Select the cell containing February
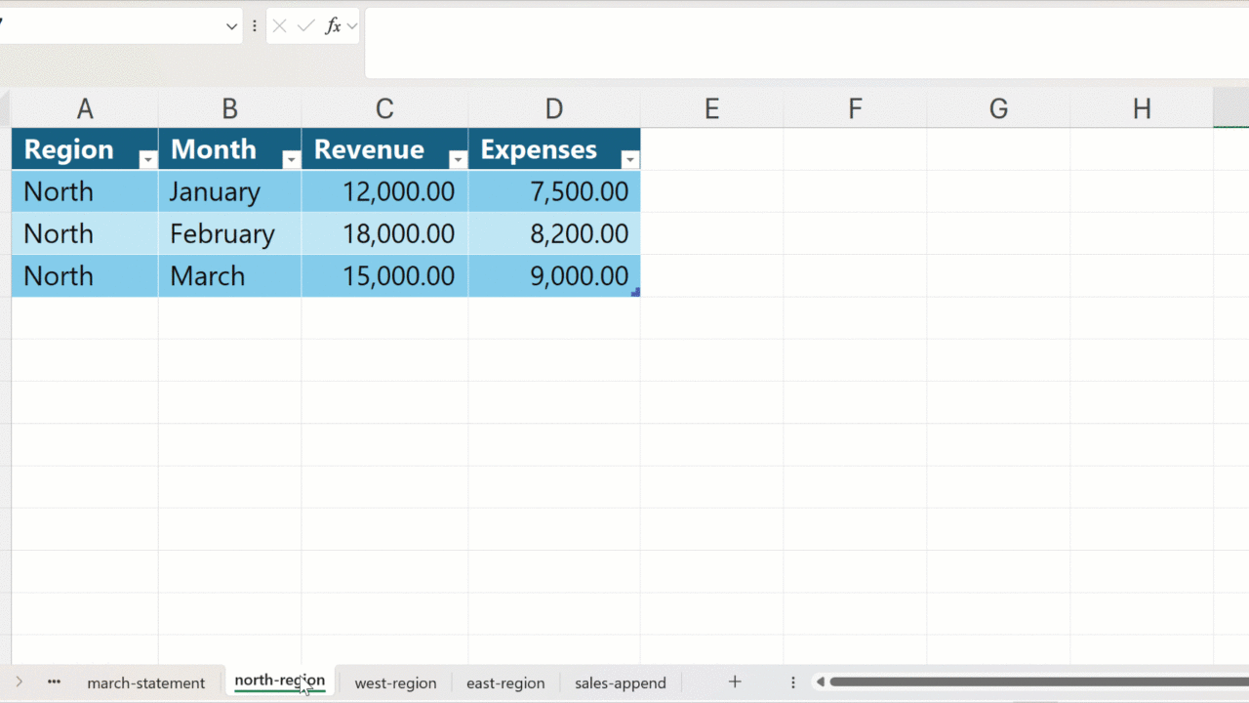This screenshot has height=703, width=1249. [x=229, y=234]
